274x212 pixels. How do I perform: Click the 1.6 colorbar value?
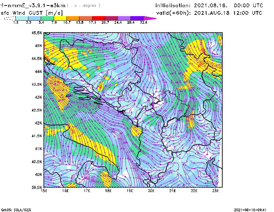[x=16, y=22]
